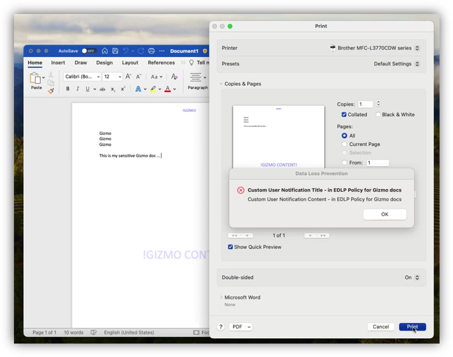Click the blue Print button
This screenshot has width=453, height=357.
click(412, 327)
